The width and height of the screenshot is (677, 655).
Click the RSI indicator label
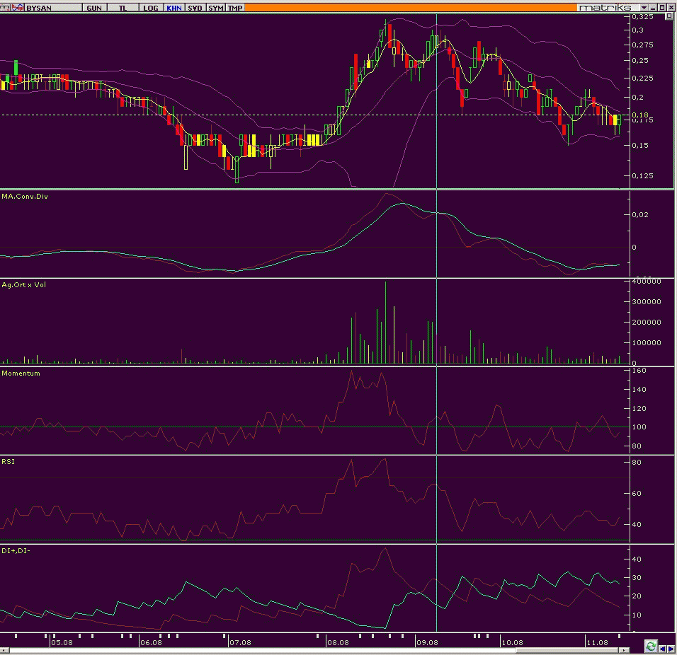8,462
